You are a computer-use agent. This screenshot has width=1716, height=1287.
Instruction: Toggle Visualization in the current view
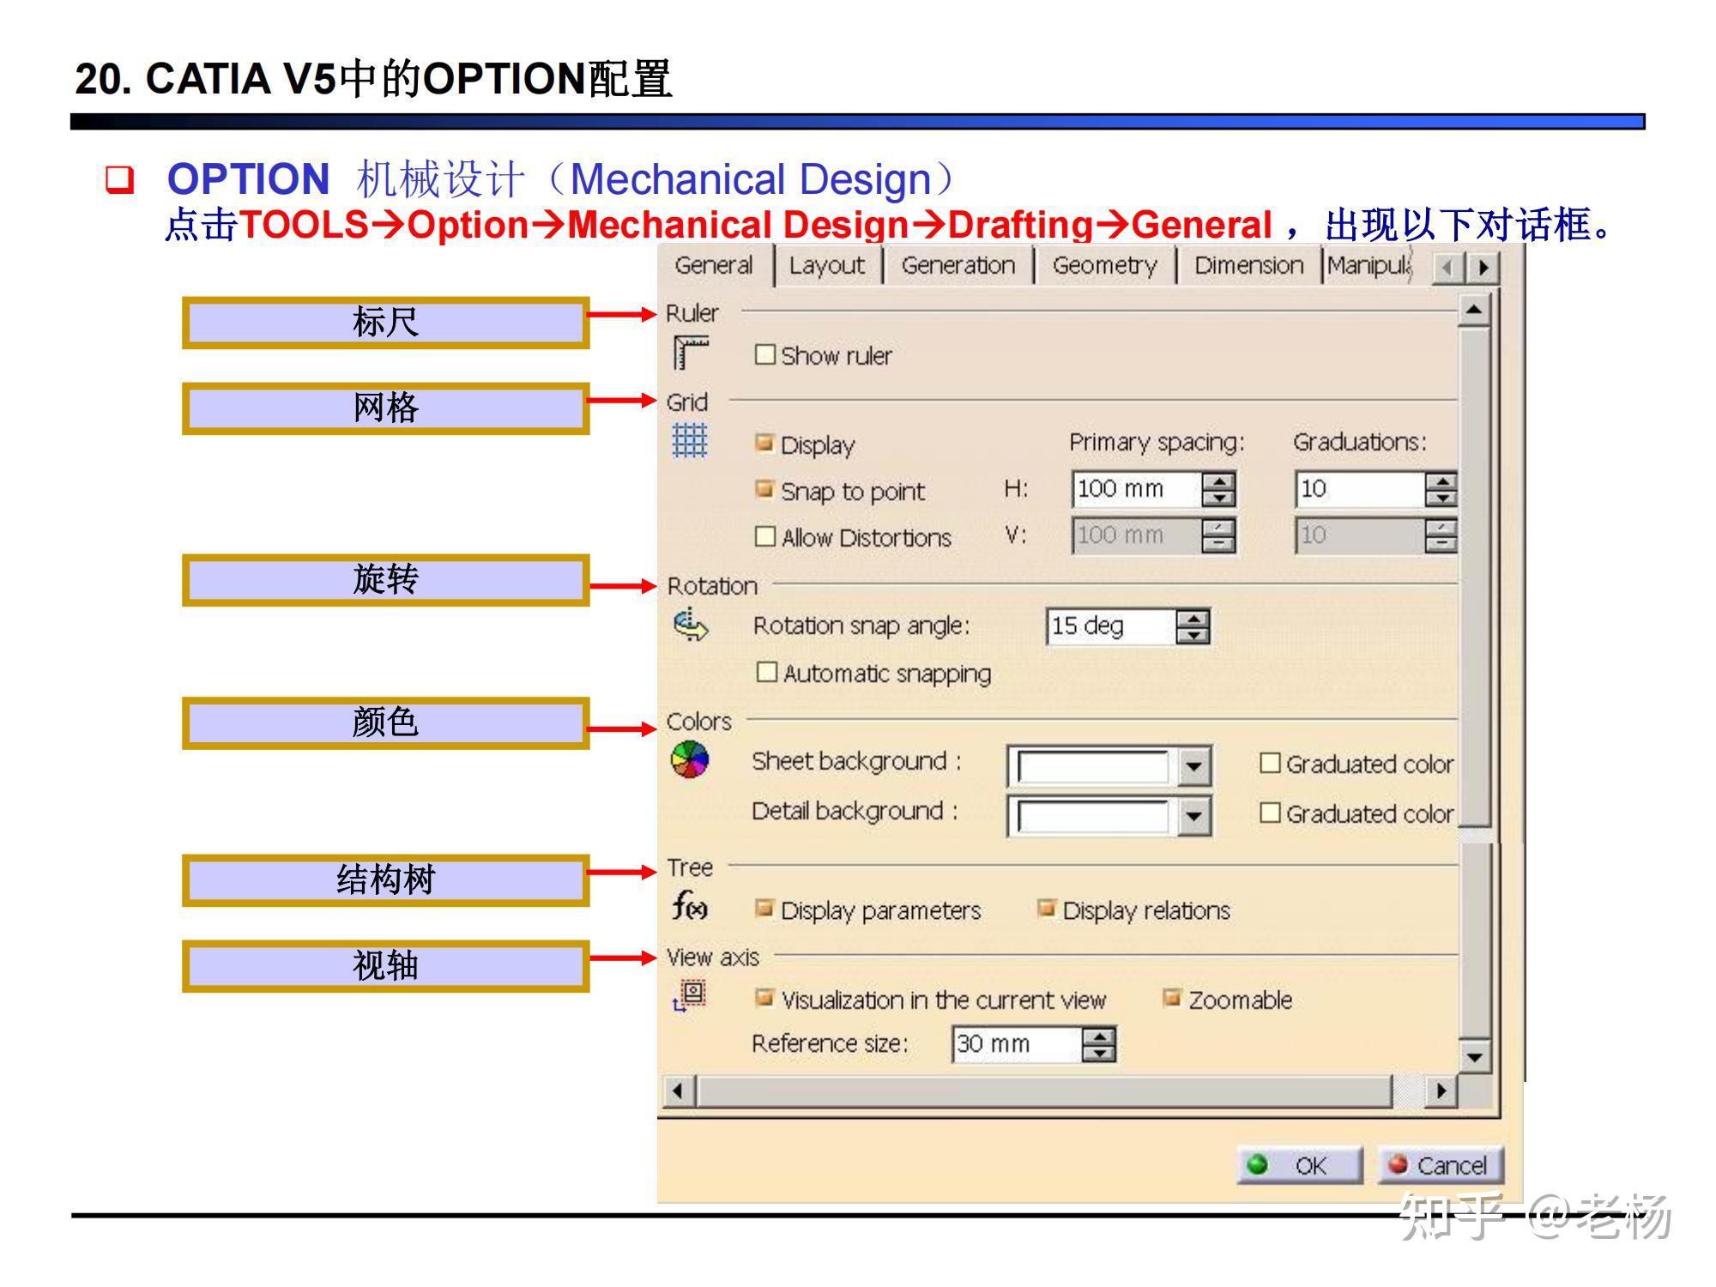pyautogui.click(x=764, y=998)
